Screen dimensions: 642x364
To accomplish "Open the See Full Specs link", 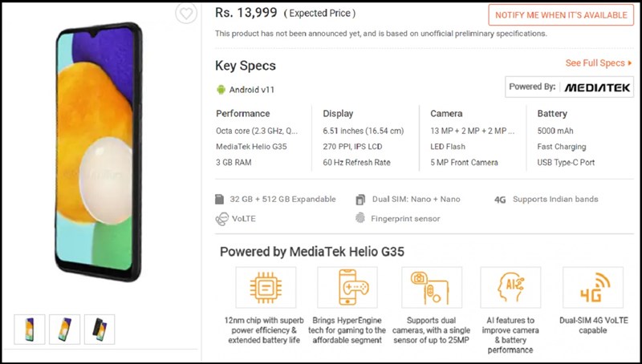I will (x=599, y=63).
